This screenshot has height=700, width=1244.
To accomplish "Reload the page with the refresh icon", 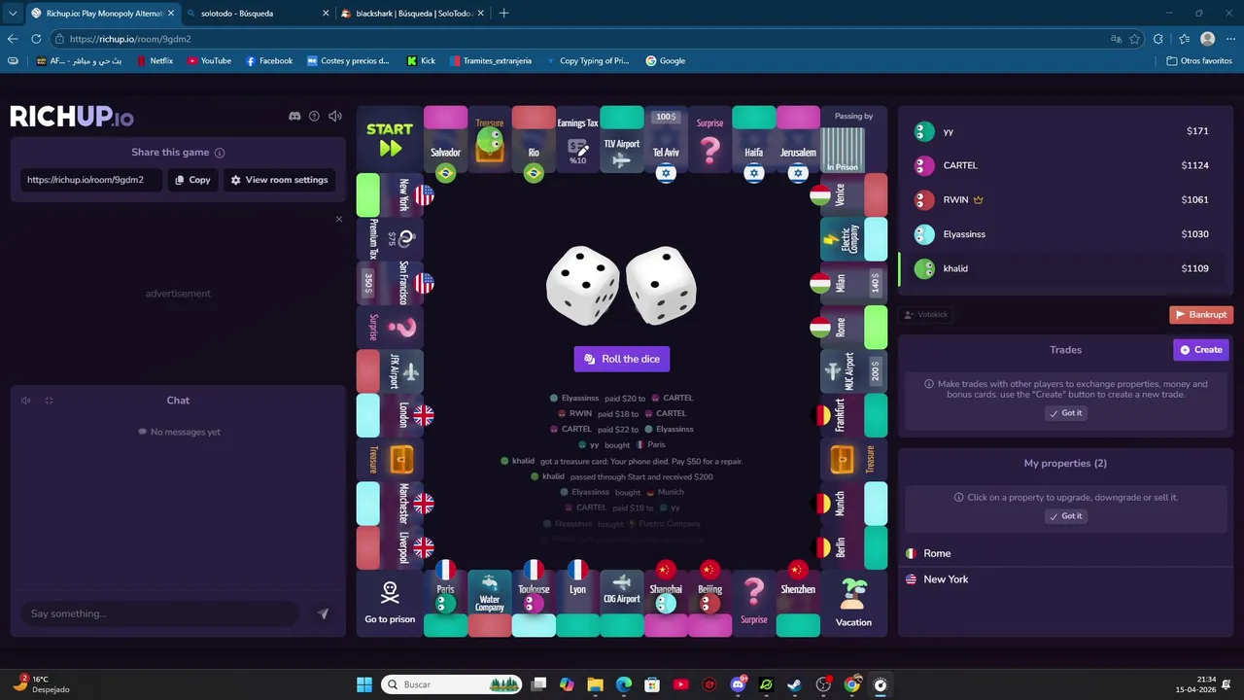I will 36,39.
